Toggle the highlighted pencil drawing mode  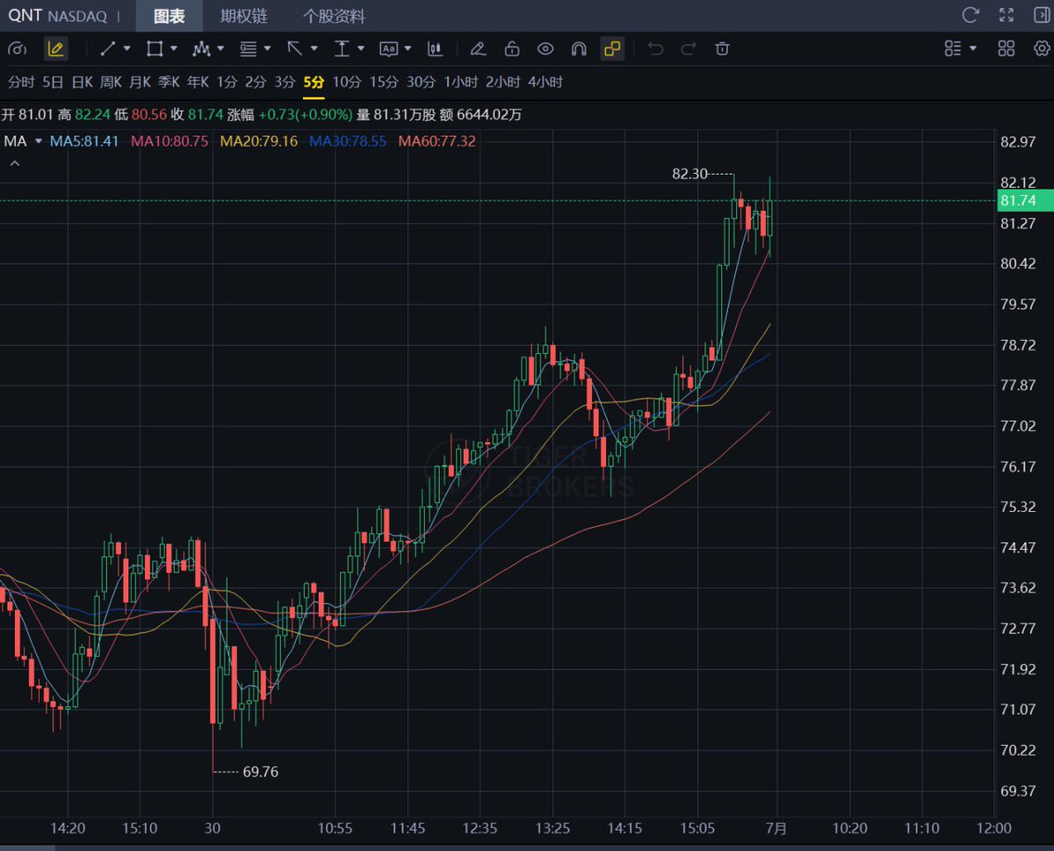coord(55,49)
